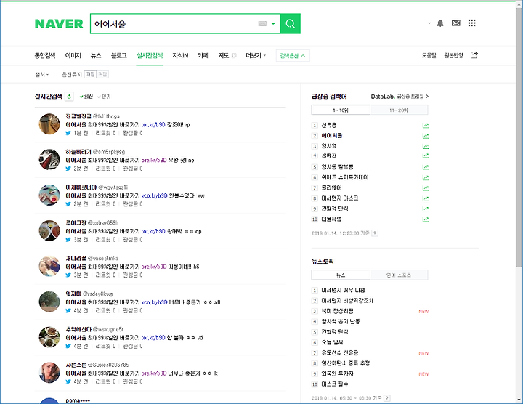Click the trend graph icon for 암사역
Screen dimensions: 523x404
425,146
